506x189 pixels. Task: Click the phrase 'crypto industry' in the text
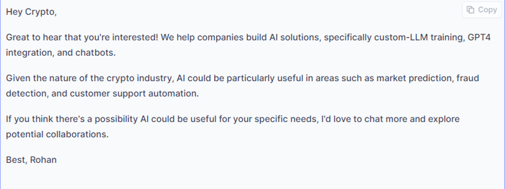click(139, 78)
